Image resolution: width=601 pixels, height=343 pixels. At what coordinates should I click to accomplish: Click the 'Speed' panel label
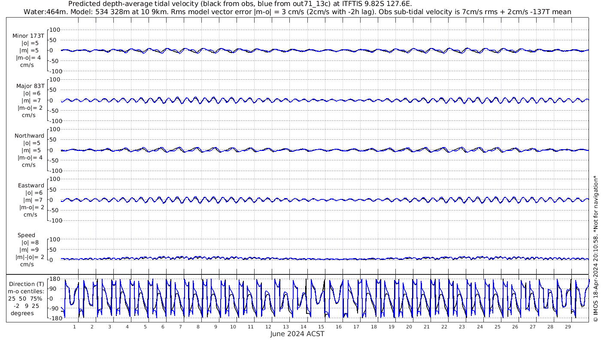click(x=26, y=235)
